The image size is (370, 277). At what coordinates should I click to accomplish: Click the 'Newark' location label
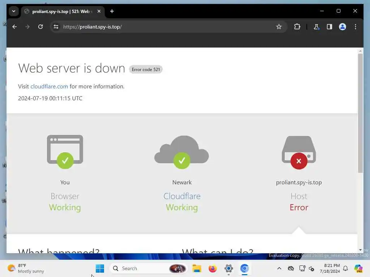click(182, 182)
